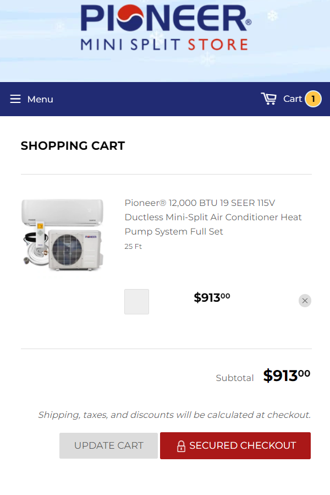Click the Subtotal label text
330x495 pixels.
tap(235, 378)
